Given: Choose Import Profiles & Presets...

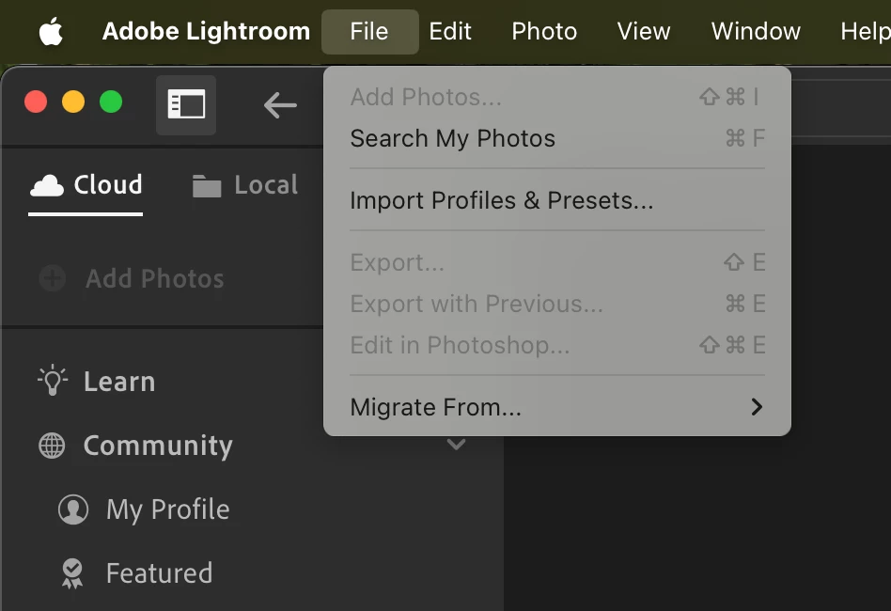Looking at the screenshot, I should [556, 200].
